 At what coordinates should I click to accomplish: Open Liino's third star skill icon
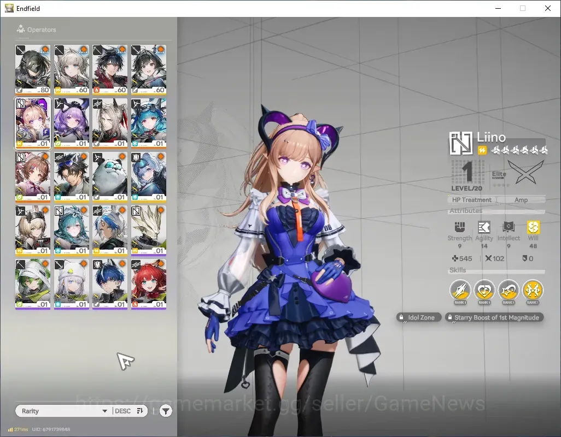coord(509,290)
